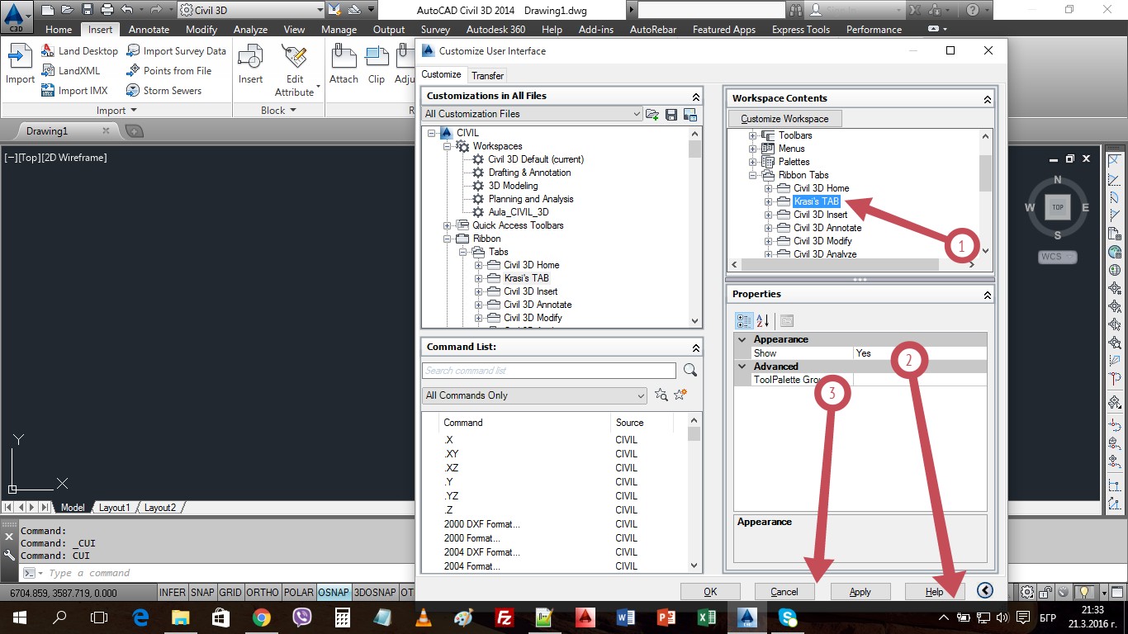Click the Import IMX icon
This screenshot has height=634, width=1128.
click(x=48, y=91)
